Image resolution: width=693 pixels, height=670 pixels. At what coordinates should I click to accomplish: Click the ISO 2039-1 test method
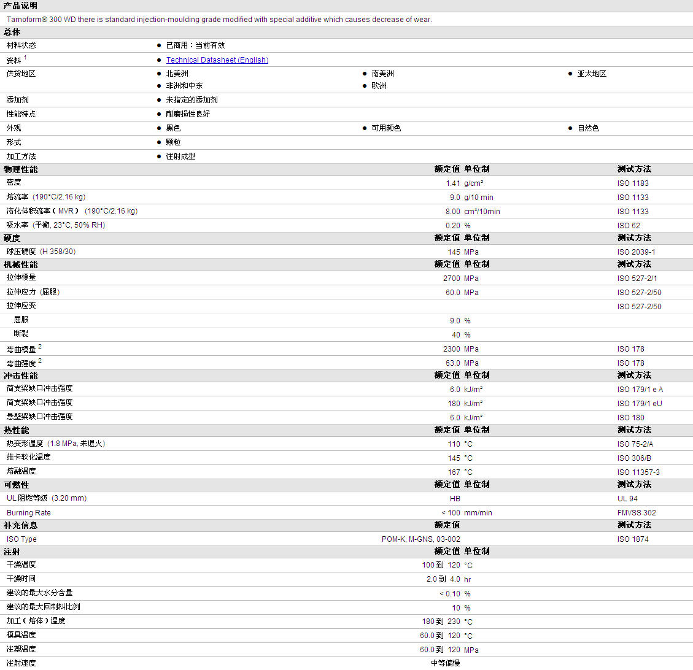[x=637, y=252]
